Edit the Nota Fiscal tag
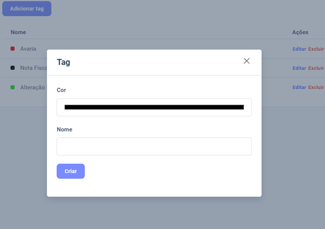325x229 pixels. pyautogui.click(x=299, y=68)
